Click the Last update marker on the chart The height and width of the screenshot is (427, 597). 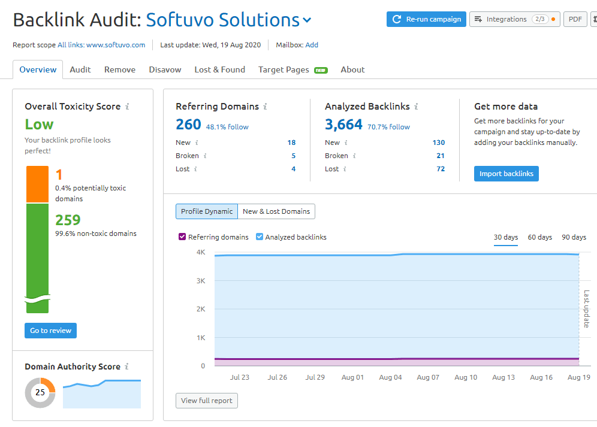pyautogui.click(x=586, y=308)
